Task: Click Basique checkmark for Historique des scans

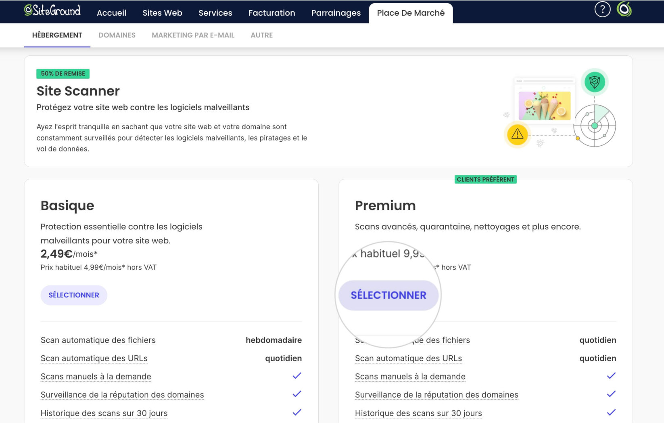Action: [x=297, y=413]
